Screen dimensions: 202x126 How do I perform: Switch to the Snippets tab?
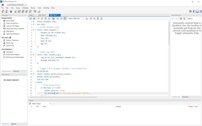185,97
